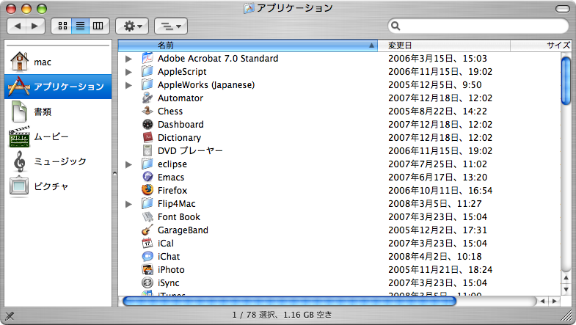Click vertical scrollbar up arrow
This screenshot has width=576, height=325.
click(566, 278)
